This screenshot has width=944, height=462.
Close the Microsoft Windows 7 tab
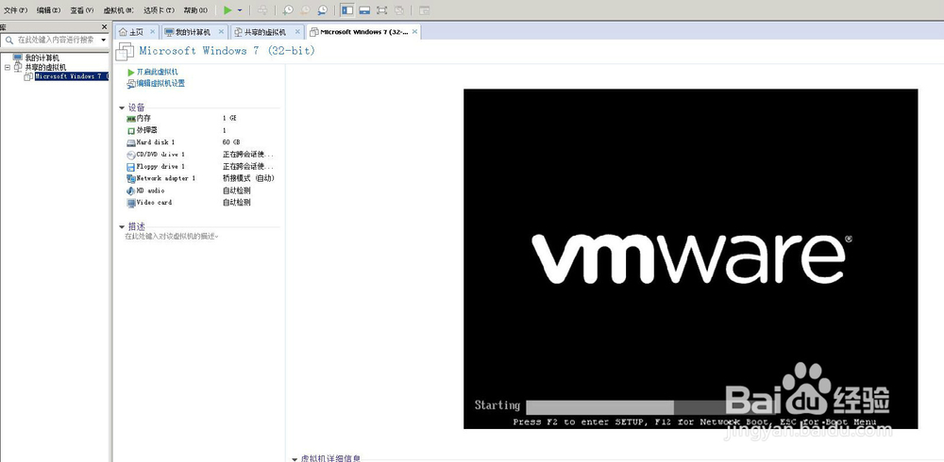(414, 32)
